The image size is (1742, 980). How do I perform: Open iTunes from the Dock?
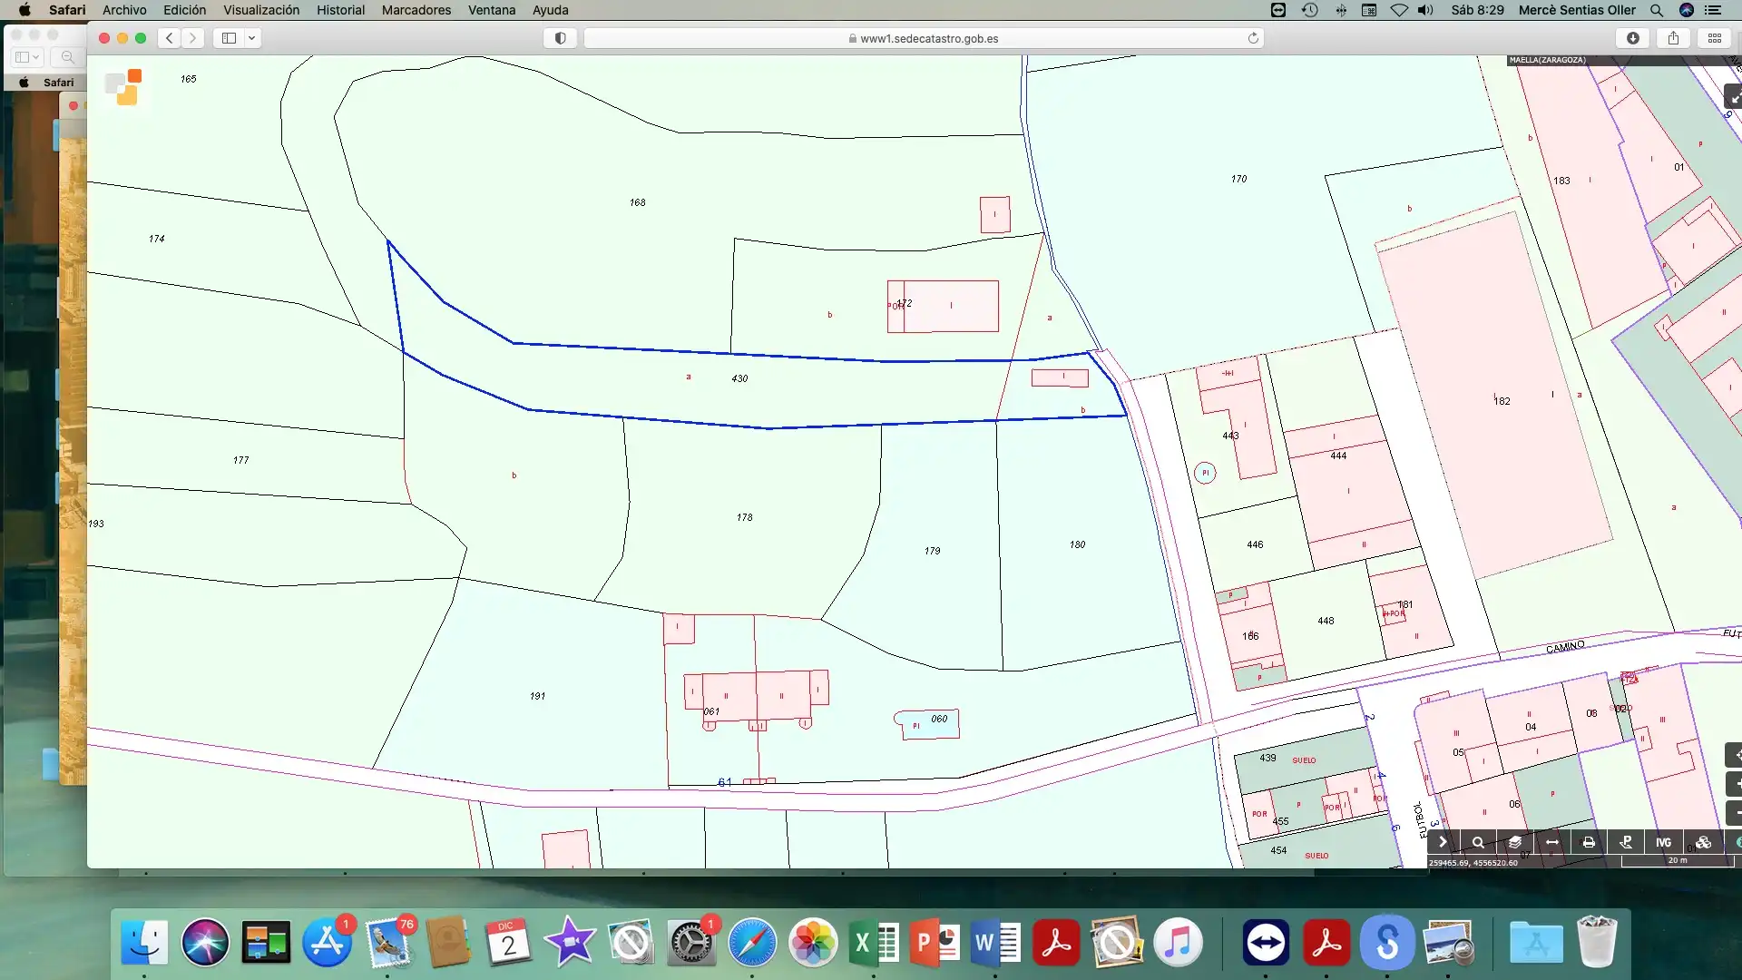pos(1178,943)
